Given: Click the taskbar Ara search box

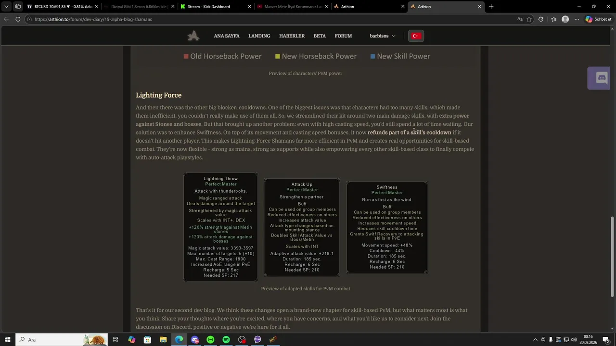Looking at the screenshot, I should pyautogui.click(x=62, y=340).
